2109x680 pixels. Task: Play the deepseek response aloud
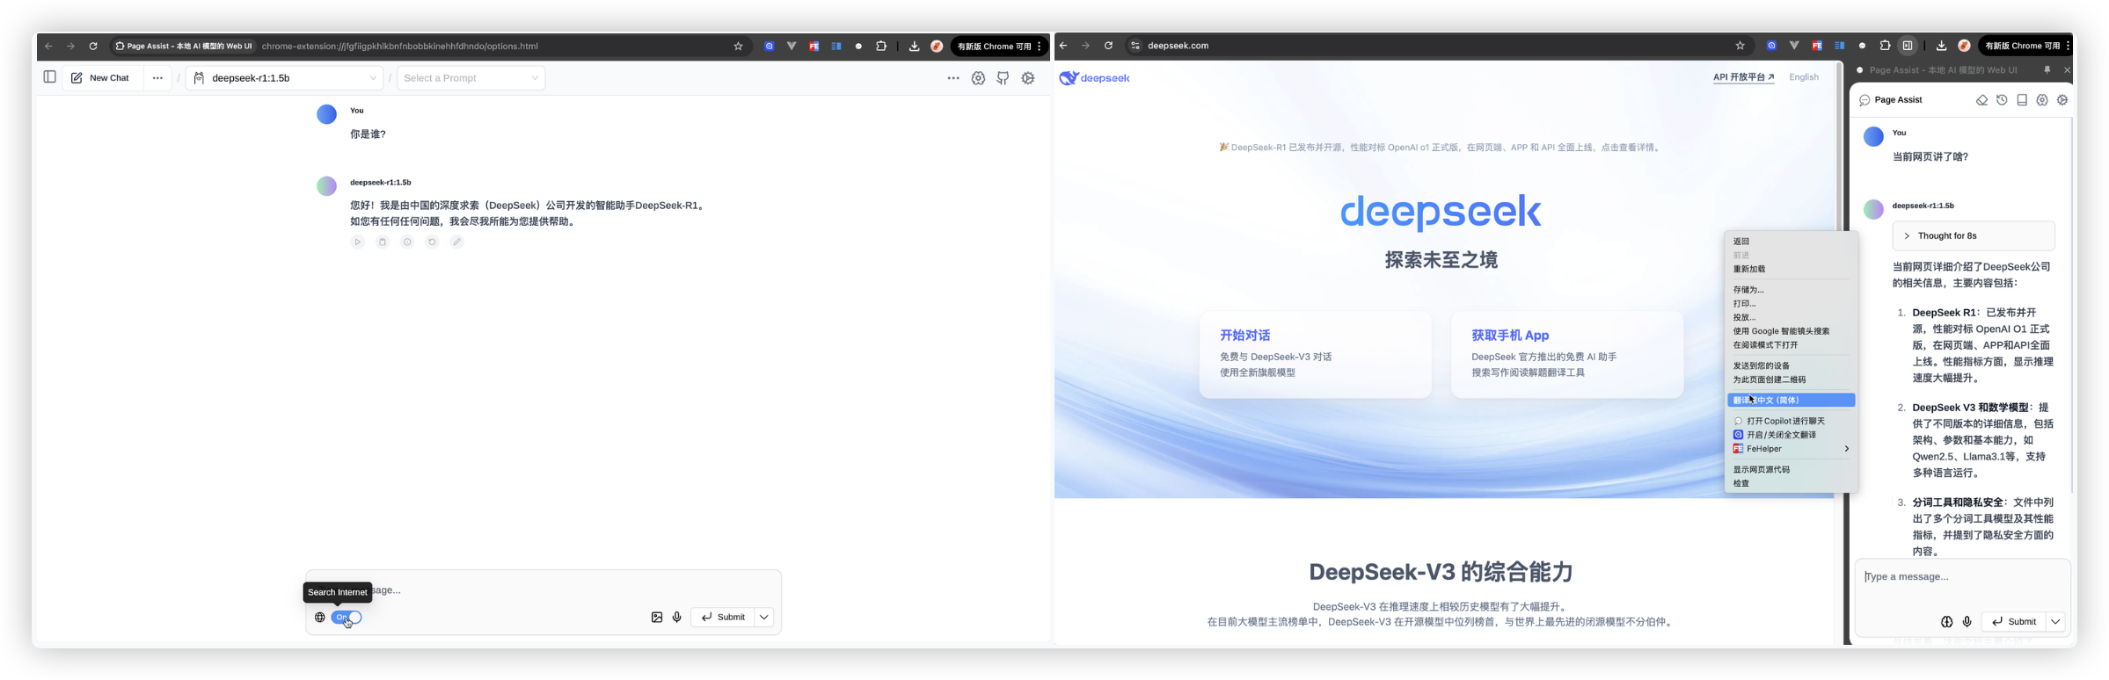point(357,242)
